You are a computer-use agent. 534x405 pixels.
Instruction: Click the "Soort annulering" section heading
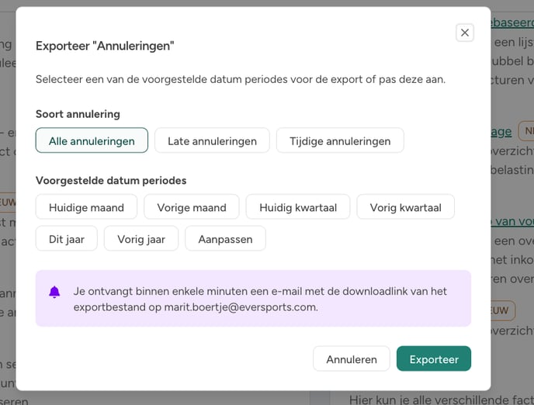[78, 114]
